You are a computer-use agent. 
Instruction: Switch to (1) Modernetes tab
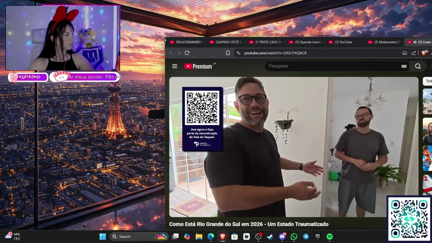[385, 42]
